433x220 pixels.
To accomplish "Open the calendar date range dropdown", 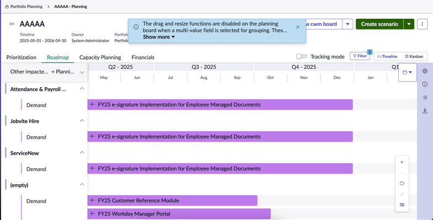I will tap(407, 72).
